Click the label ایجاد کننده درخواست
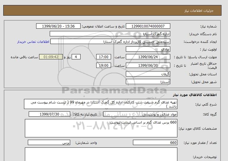 200,42
